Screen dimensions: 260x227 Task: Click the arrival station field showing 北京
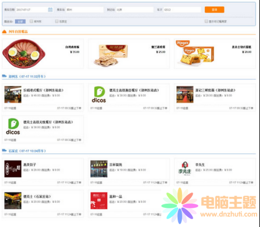click(x=135, y=10)
